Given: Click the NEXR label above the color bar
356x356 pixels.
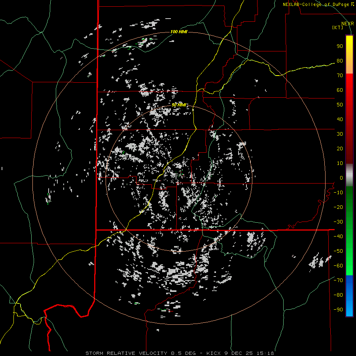Looking at the screenshot, I should click(x=348, y=24).
